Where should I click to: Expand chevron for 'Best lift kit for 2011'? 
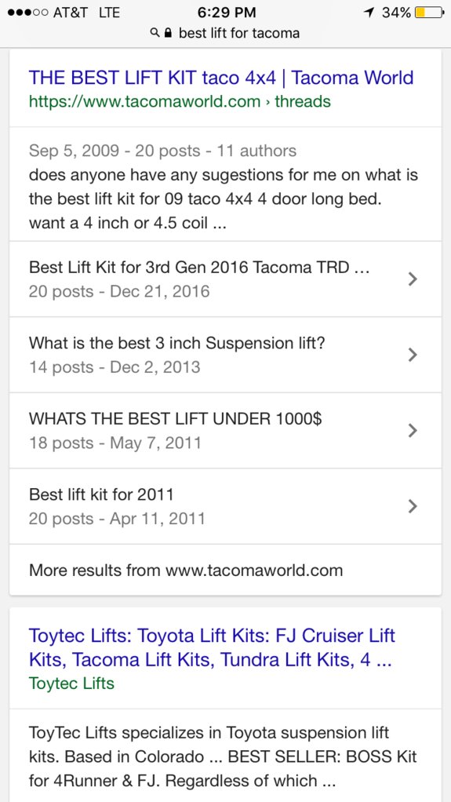coord(413,506)
